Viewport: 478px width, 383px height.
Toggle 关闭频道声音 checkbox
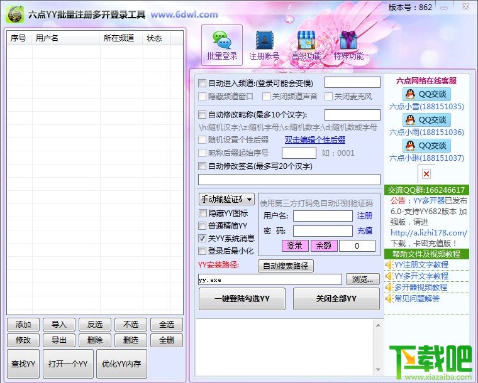point(266,97)
